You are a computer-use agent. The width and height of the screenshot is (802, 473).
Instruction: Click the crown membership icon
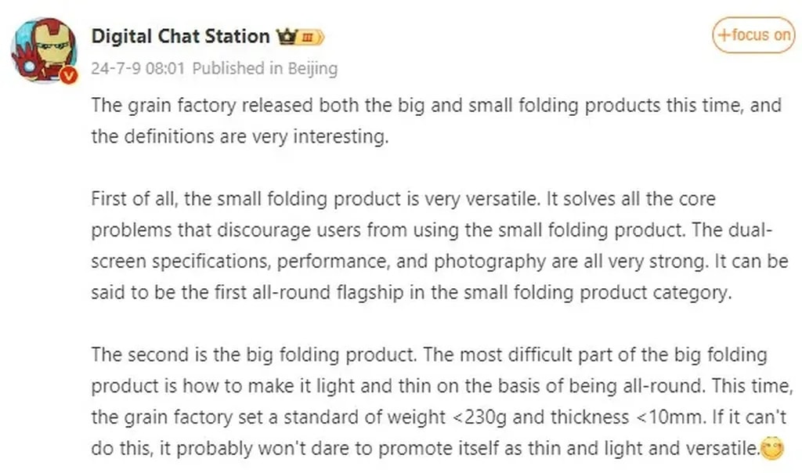[285, 37]
